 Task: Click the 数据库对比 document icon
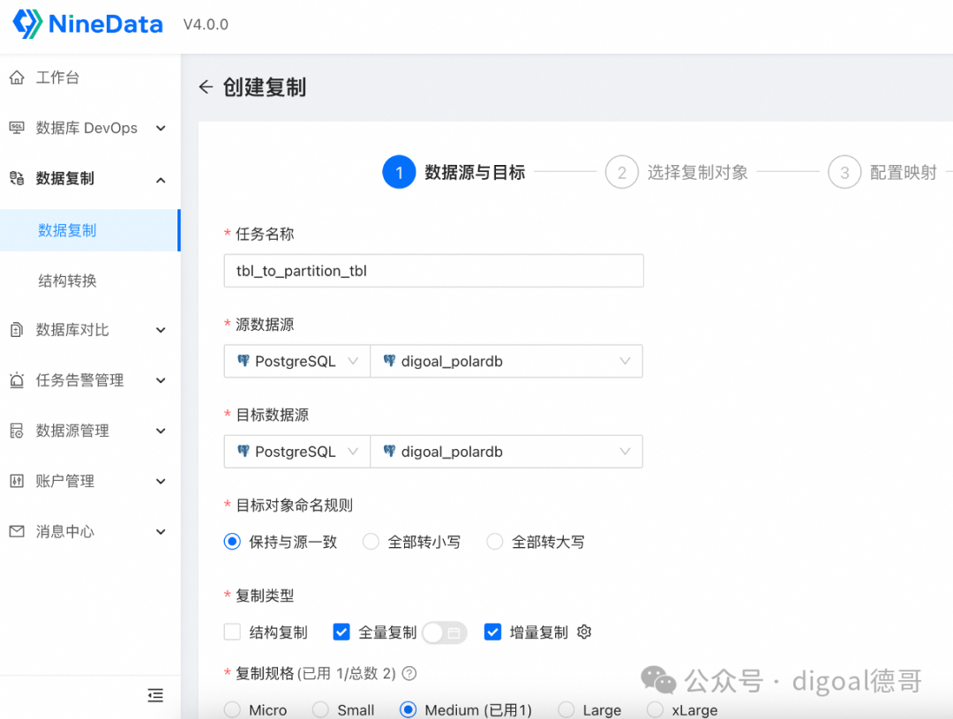[17, 330]
